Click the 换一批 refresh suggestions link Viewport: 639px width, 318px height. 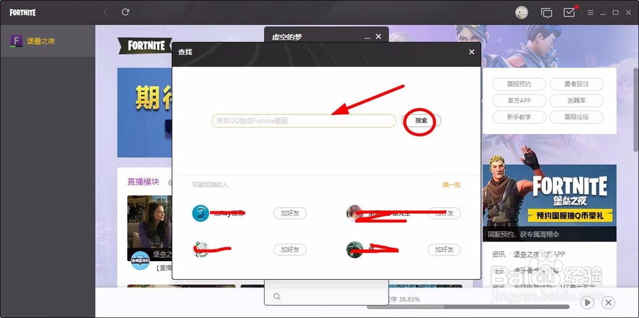click(x=452, y=185)
